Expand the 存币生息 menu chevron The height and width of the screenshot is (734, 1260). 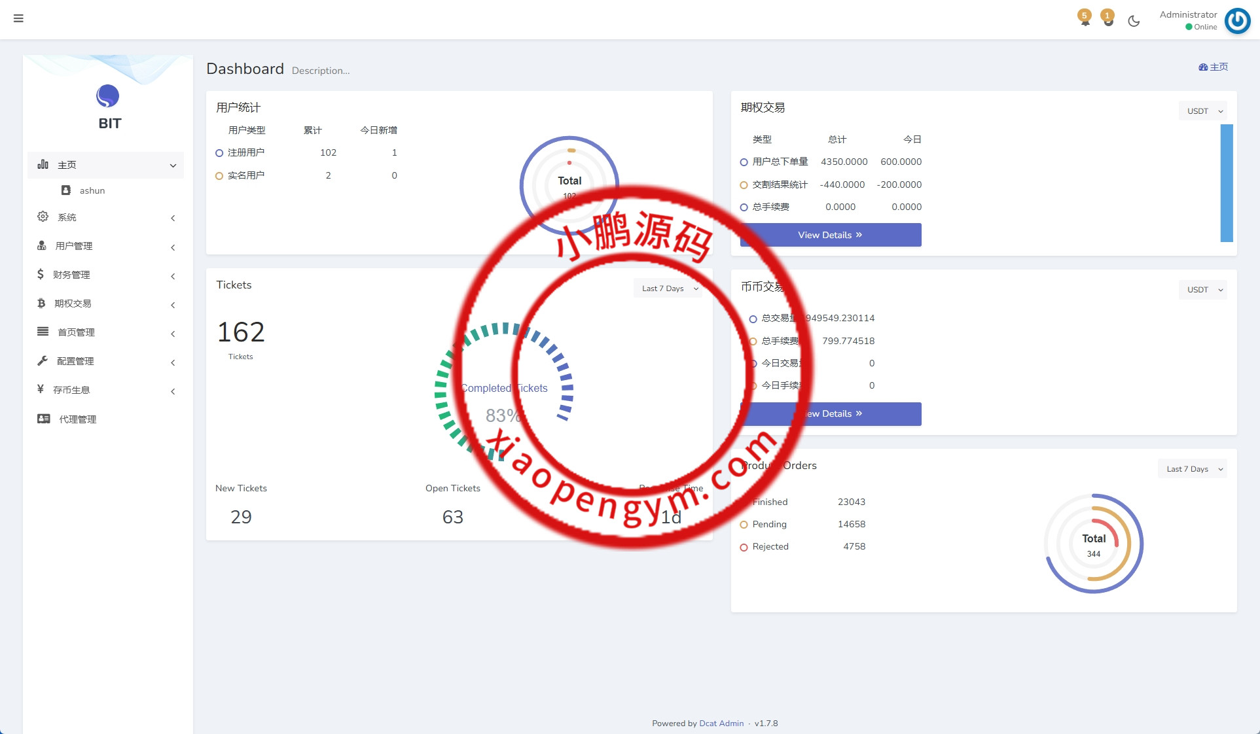pyautogui.click(x=173, y=391)
